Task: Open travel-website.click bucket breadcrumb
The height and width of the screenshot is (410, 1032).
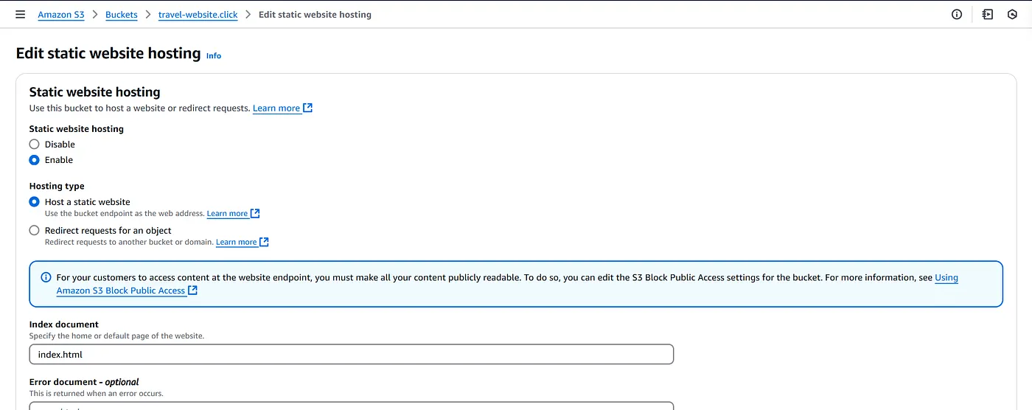Action: pos(198,15)
